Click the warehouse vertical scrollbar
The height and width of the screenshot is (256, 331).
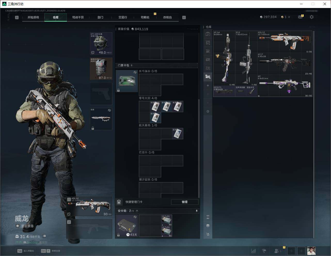[x=314, y=134]
